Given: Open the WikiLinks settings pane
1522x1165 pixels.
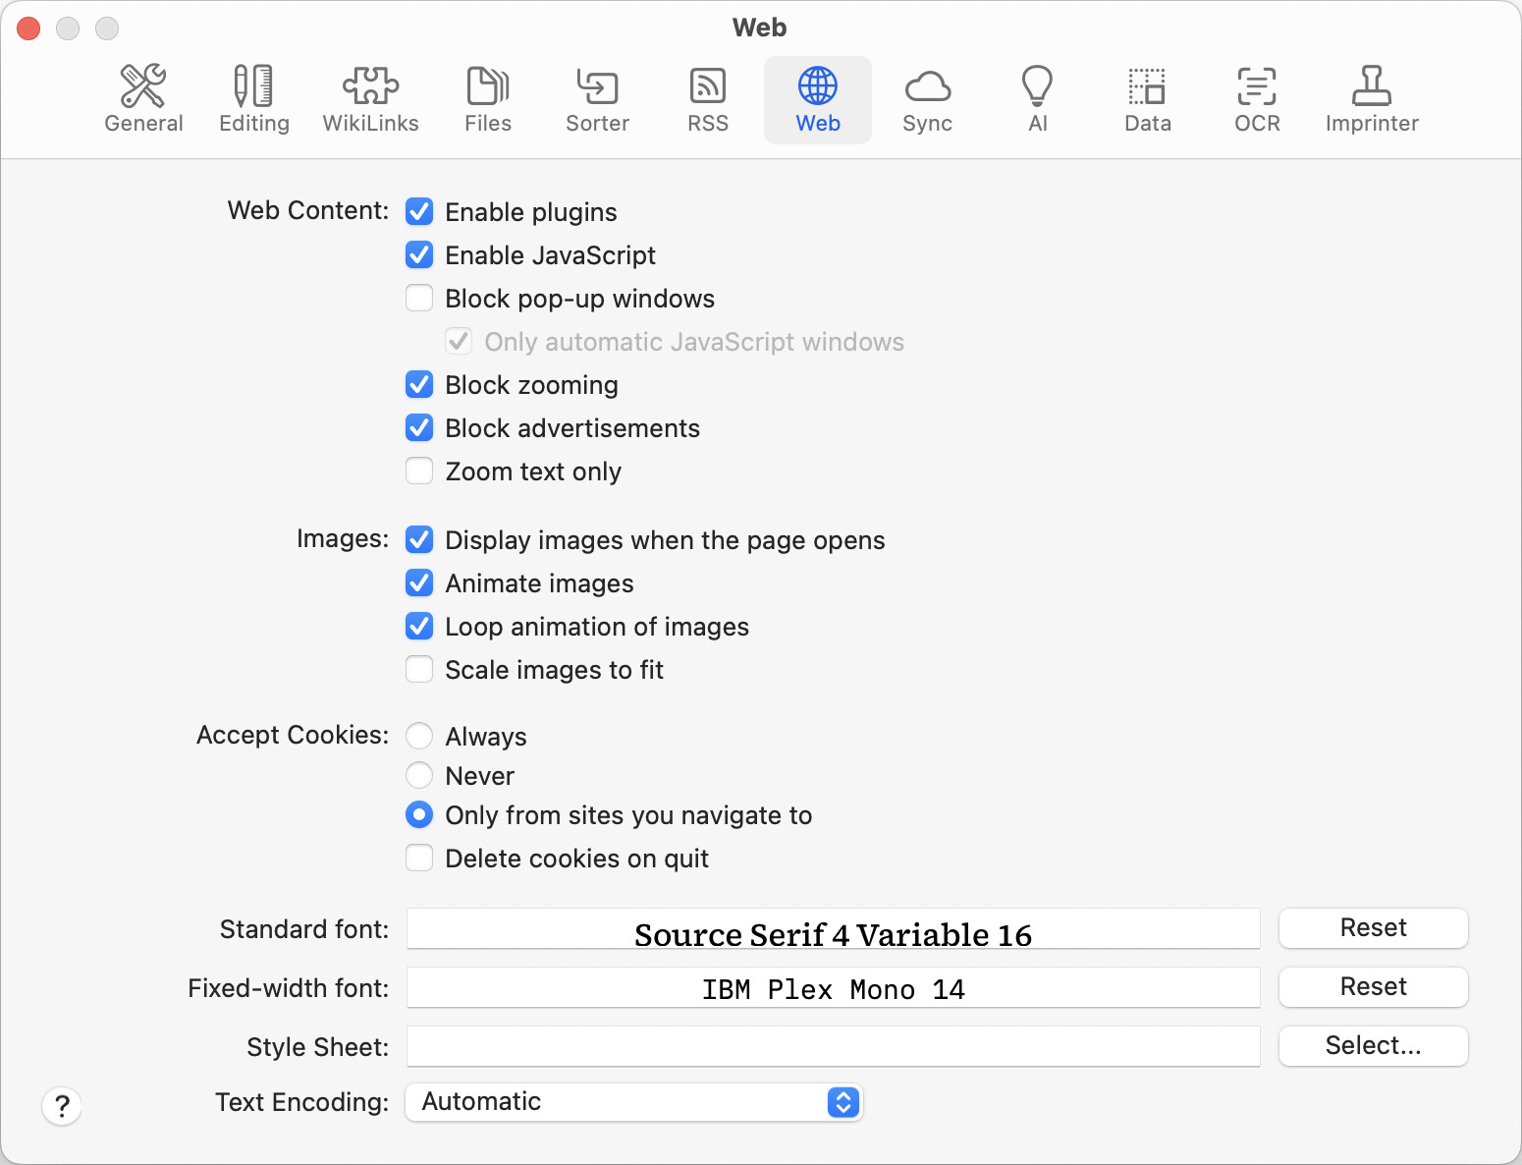Looking at the screenshot, I should [x=370, y=99].
